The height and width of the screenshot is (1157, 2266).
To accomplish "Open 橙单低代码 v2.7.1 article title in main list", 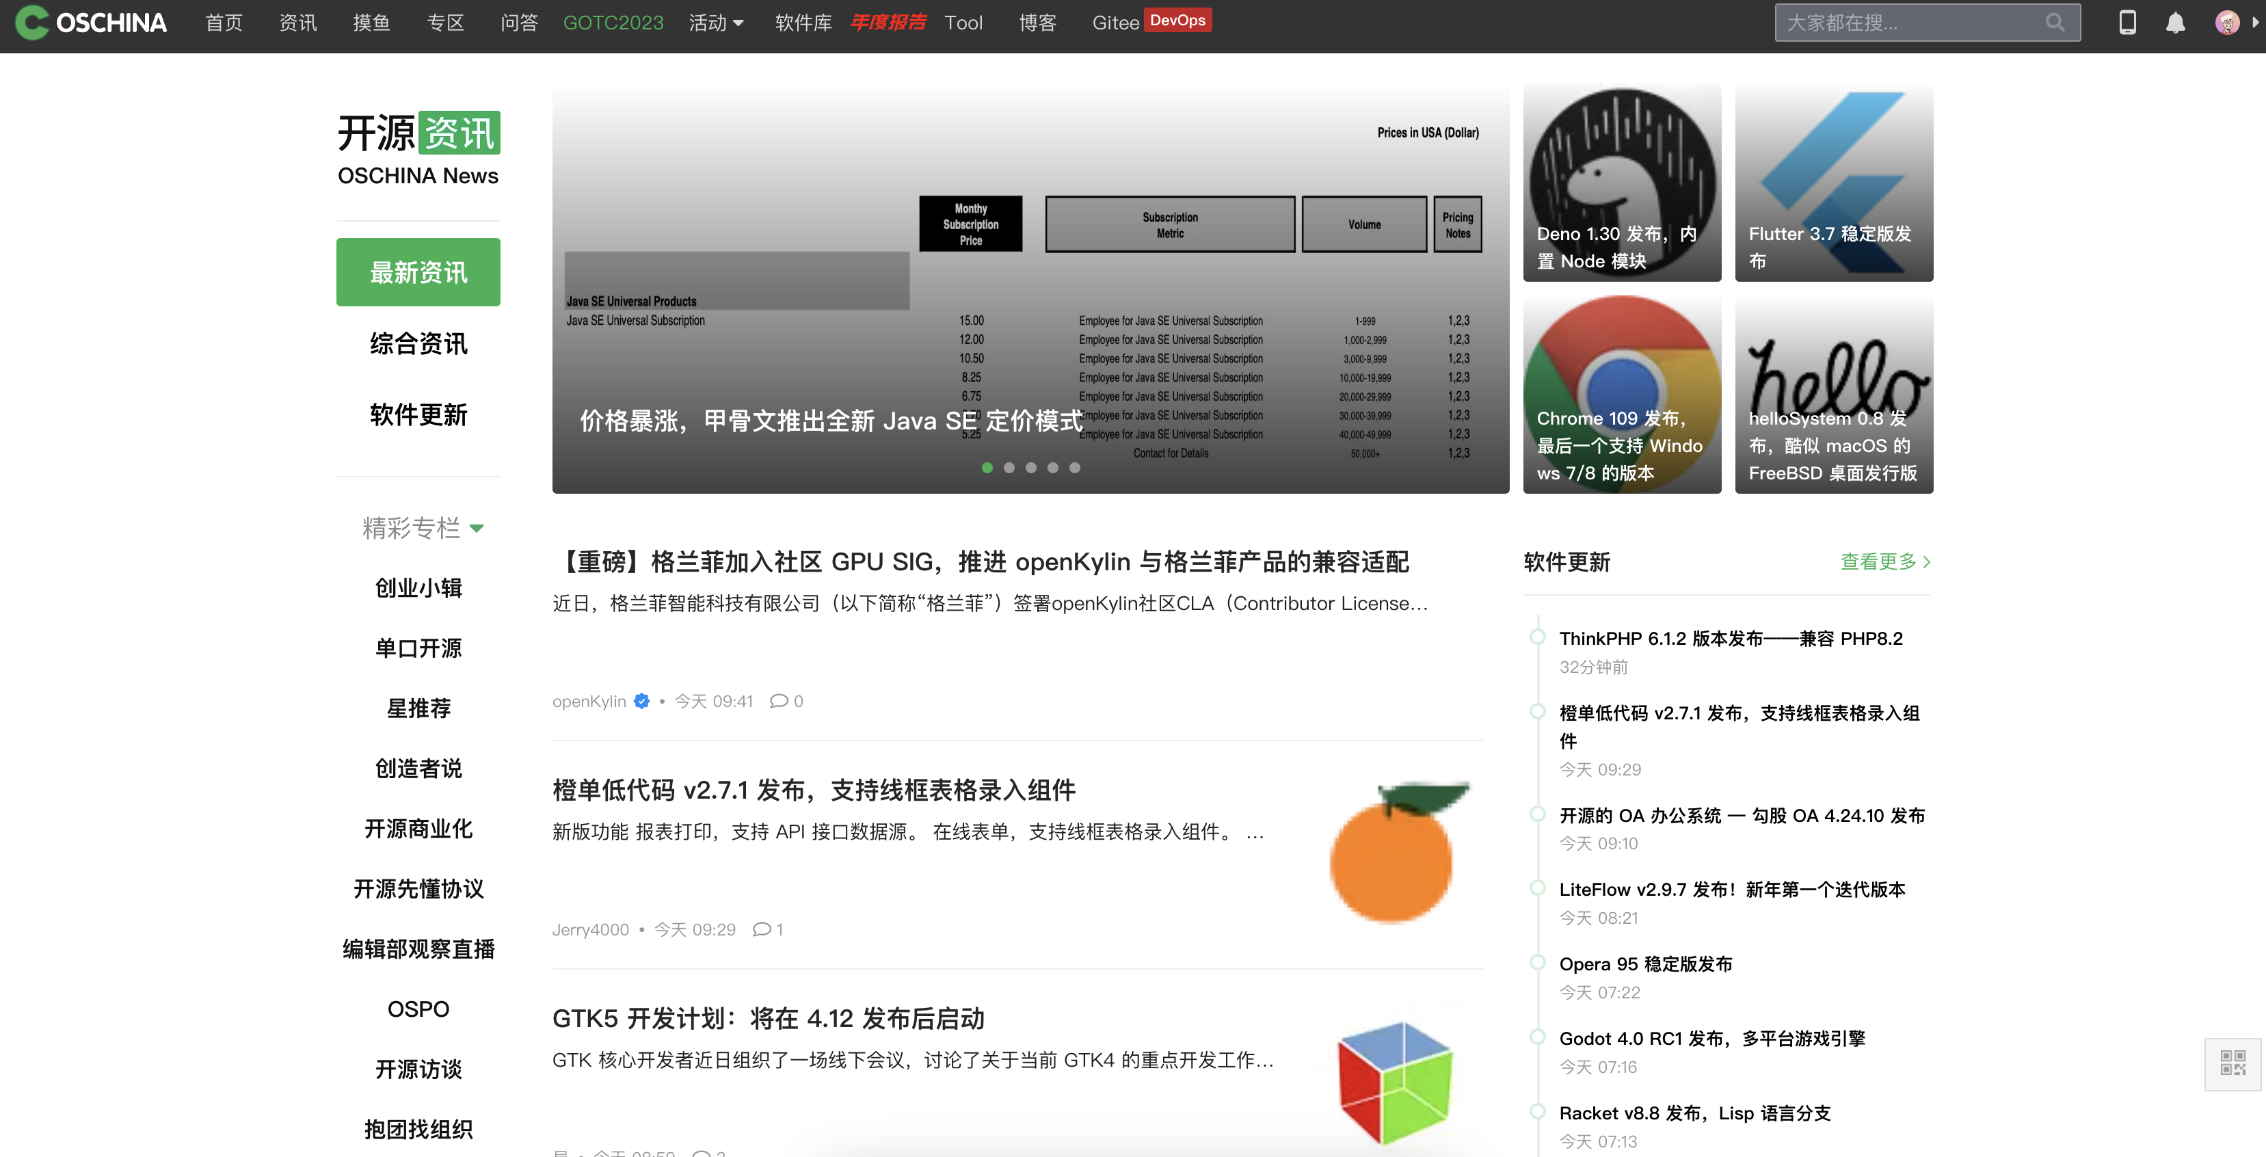I will point(814,790).
